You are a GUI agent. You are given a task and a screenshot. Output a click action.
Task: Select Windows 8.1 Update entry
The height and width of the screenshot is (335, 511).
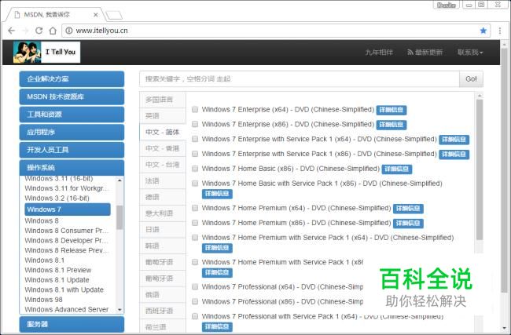point(57,280)
